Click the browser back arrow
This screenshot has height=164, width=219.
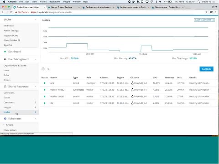(x=3, y=12)
